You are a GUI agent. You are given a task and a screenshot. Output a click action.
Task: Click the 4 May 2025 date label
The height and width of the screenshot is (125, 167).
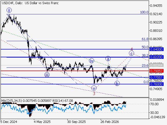[42, 122]
